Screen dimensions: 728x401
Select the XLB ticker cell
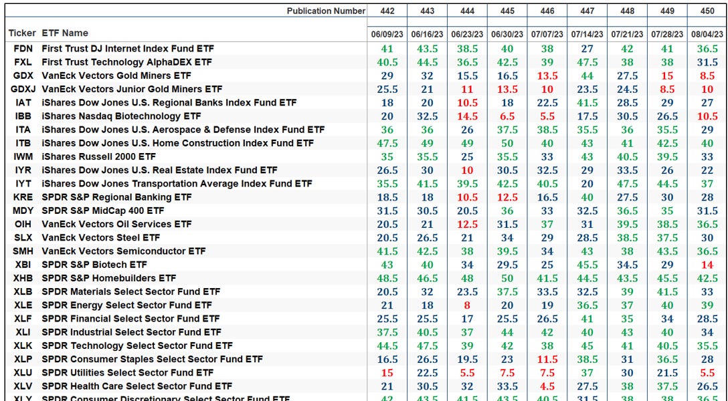pos(23,291)
